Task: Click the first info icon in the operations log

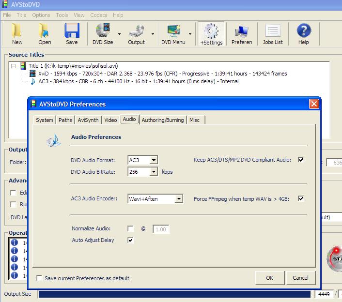Action: (15, 242)
